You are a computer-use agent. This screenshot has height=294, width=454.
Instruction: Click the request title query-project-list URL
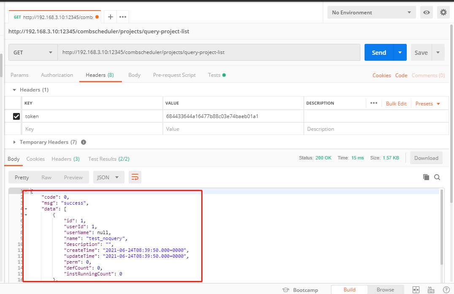[x=99, y=31]
